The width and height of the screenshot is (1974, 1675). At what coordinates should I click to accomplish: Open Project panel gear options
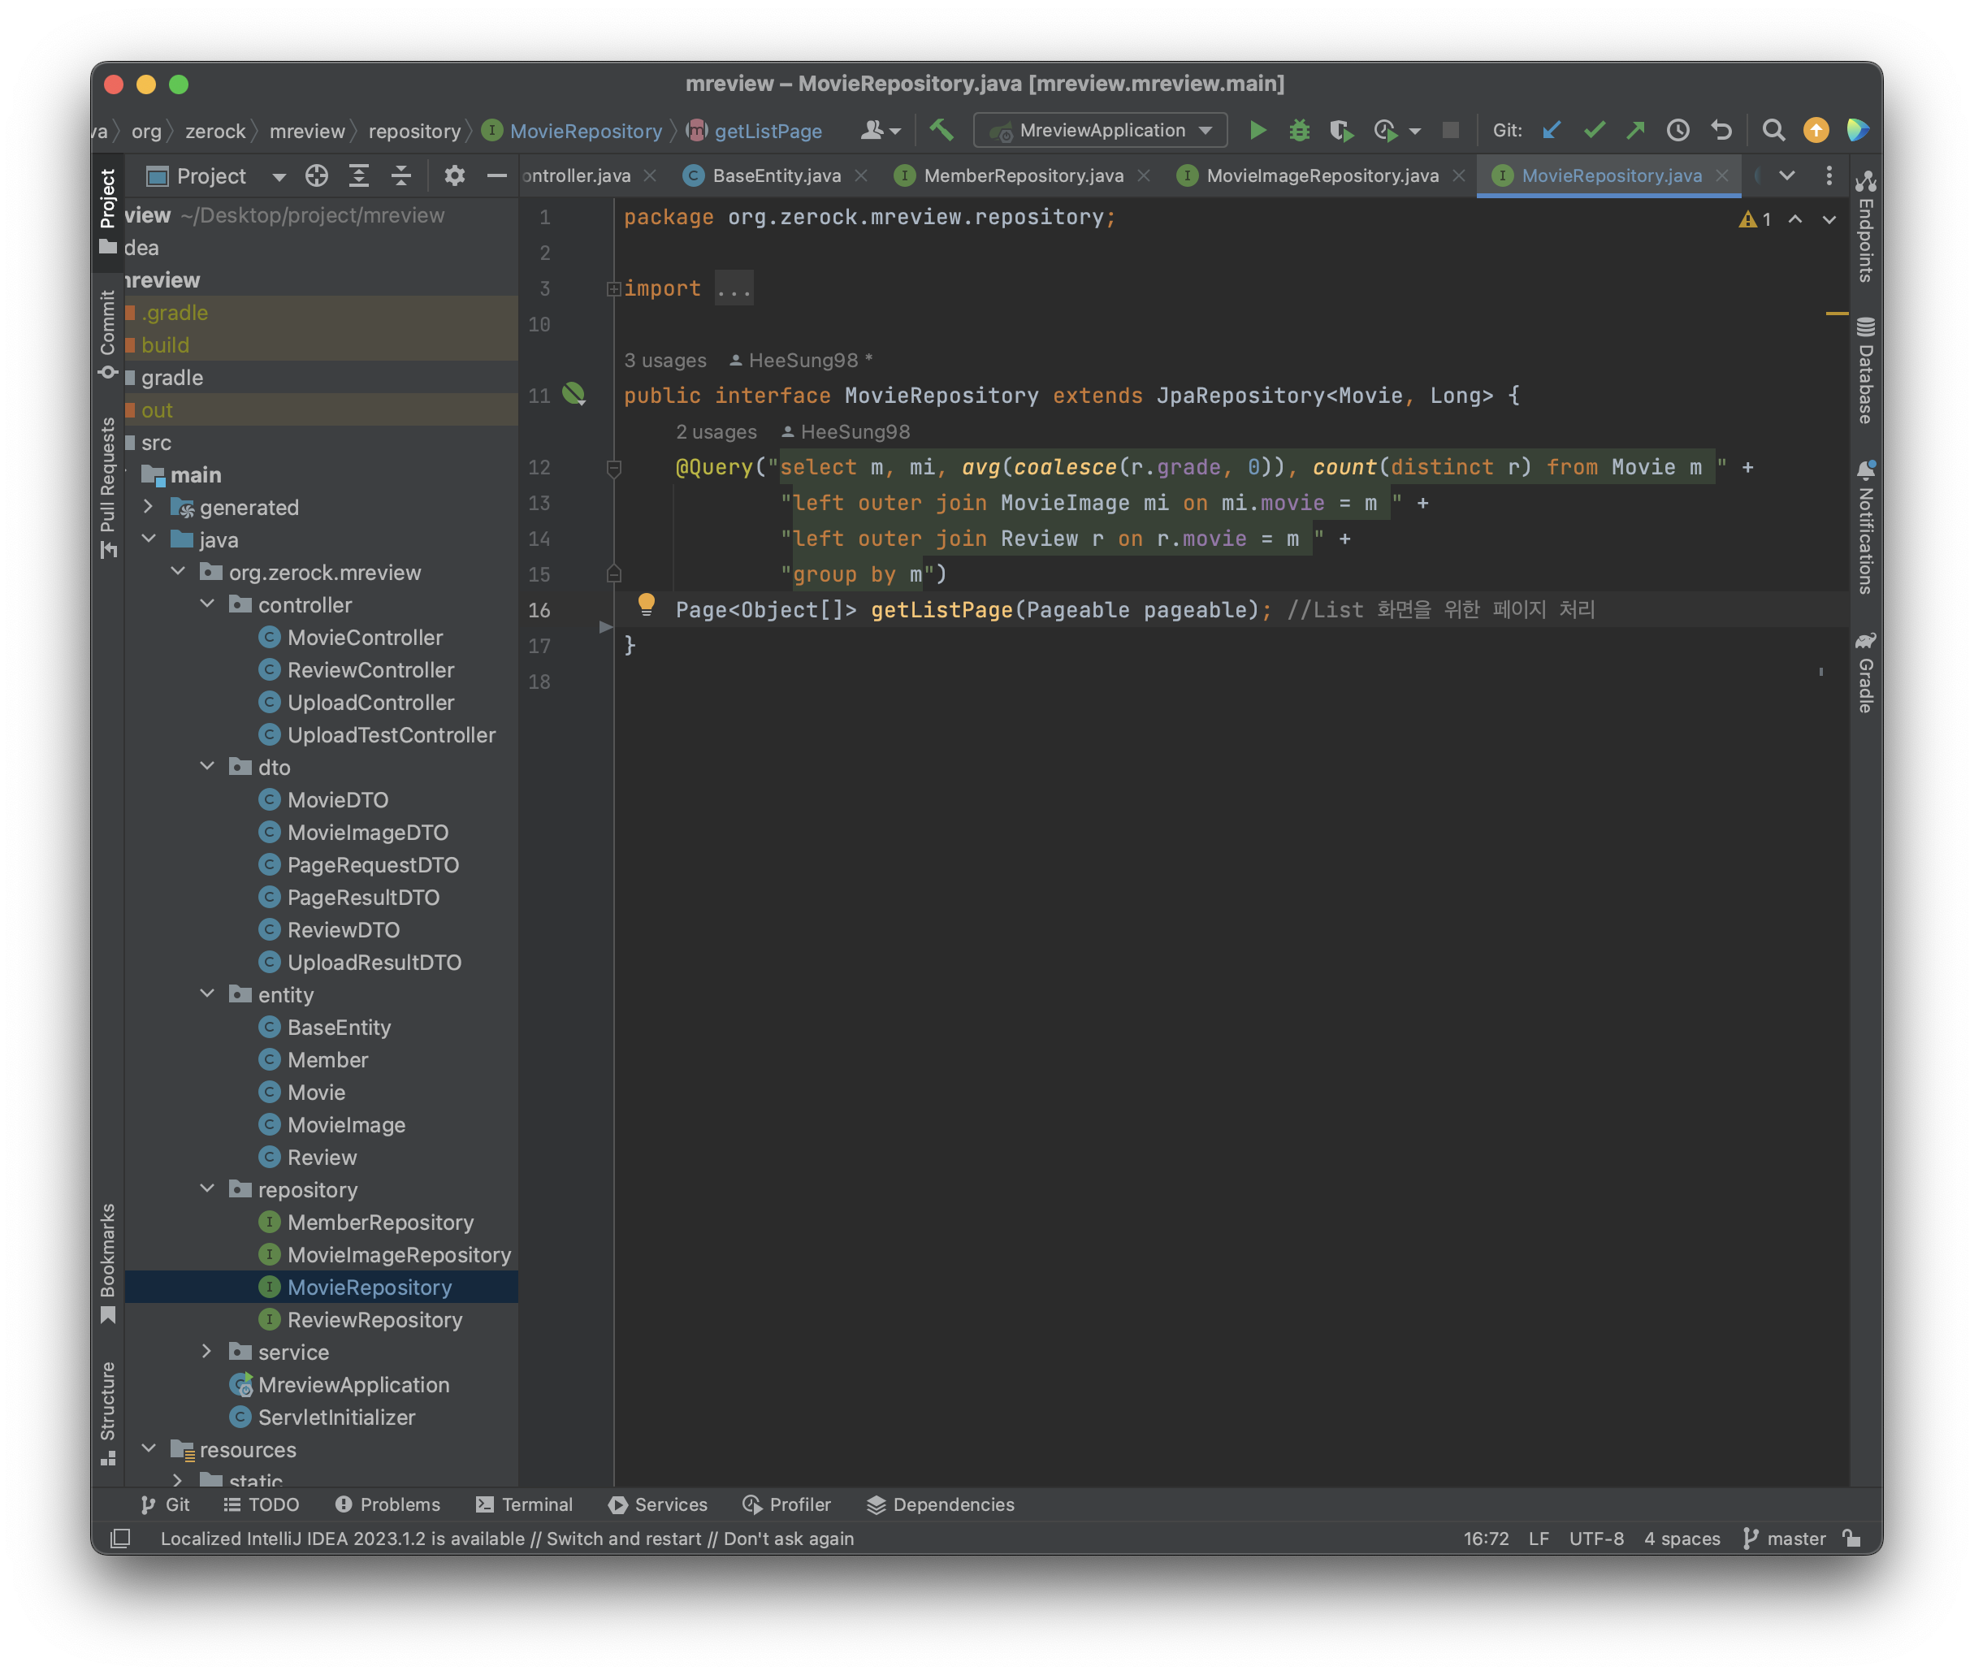click(455, 175)
